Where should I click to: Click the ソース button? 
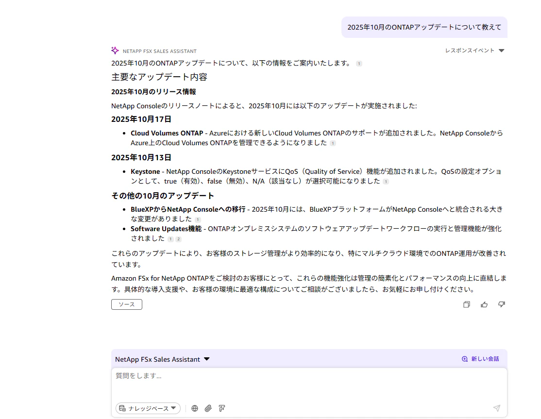[x=127, y=304]
